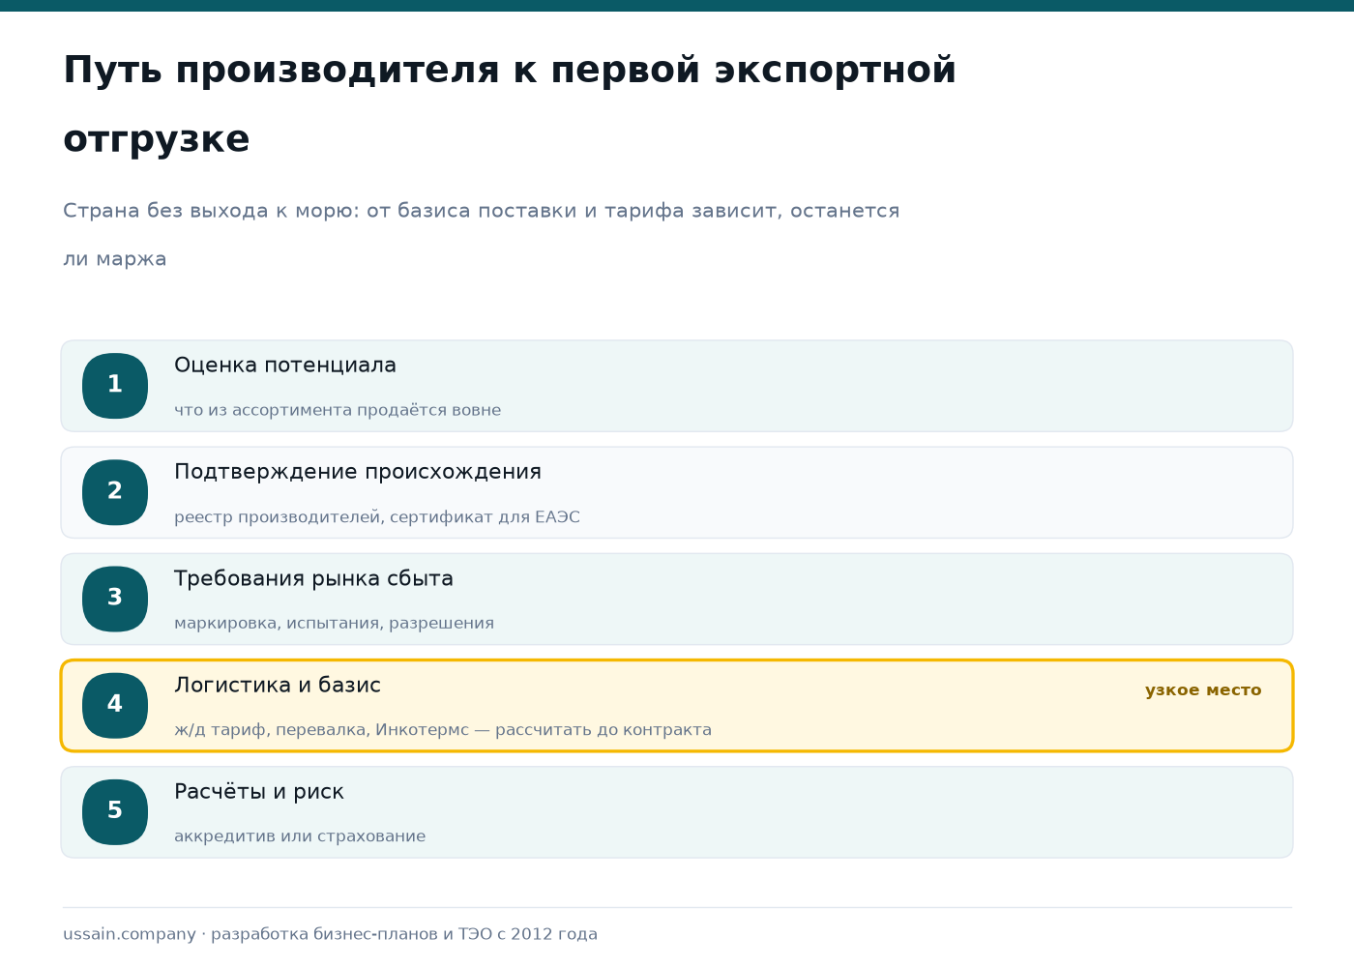Open the ussain.company footer text
The image size is (1354, 967).
(330, 934)
